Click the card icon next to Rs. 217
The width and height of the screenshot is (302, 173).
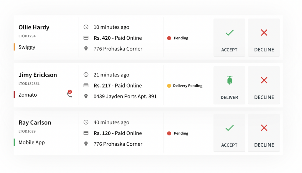86,85
